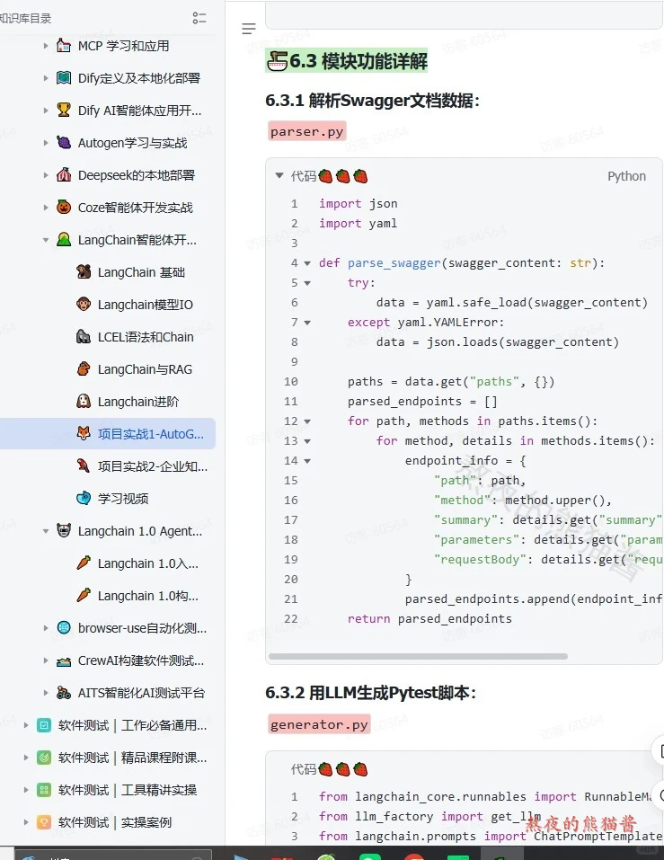The width and height of the screenshot is (664, 860).
Task: Click the dog icon beside Langchain进阶
Action: click(x=84, y=402)
